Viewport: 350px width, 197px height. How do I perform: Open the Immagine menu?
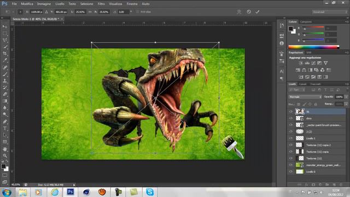(x=44, y=4)
